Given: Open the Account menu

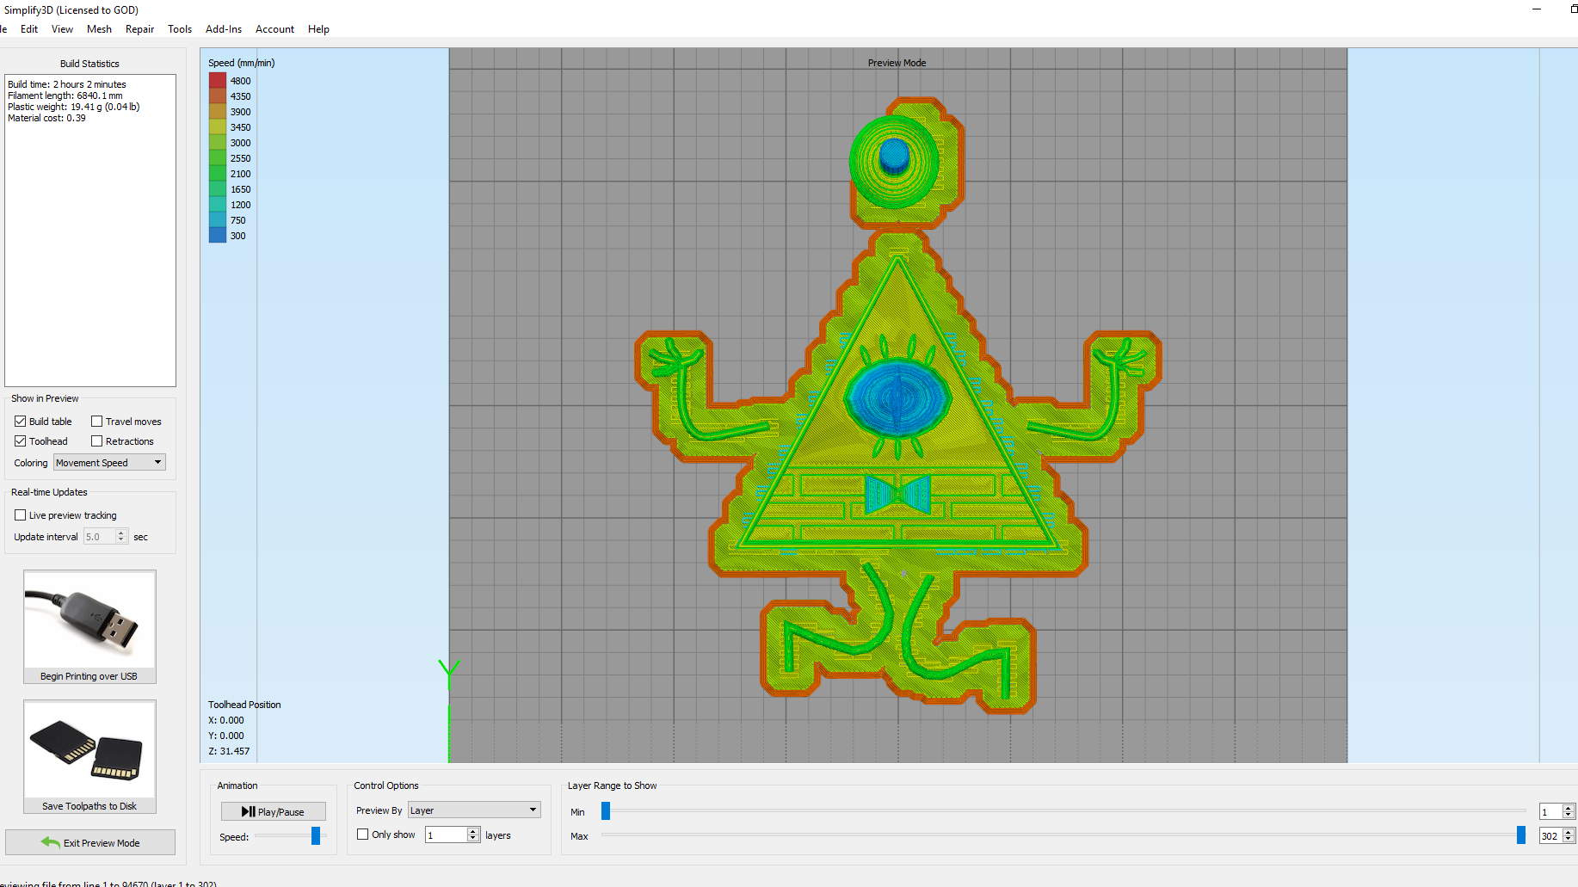Looking at the screenshot, I should click(274, 28).
